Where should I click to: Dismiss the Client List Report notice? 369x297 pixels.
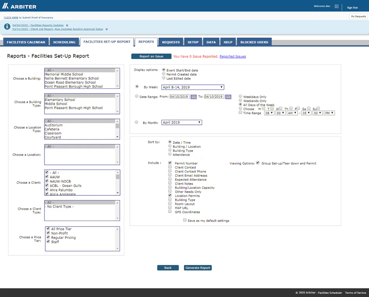(106, 29)
